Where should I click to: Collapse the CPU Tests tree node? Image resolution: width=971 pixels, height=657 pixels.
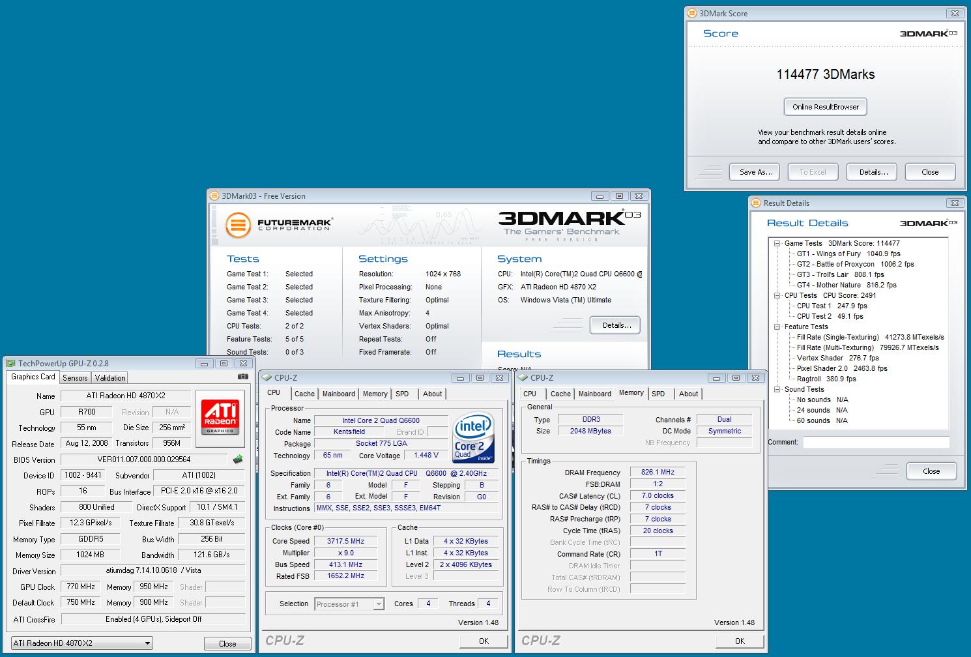[777, 295]
